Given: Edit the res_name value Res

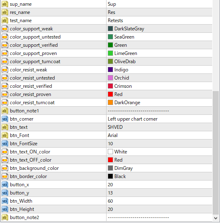Looking at the screenshot, I should coord(111,12).
